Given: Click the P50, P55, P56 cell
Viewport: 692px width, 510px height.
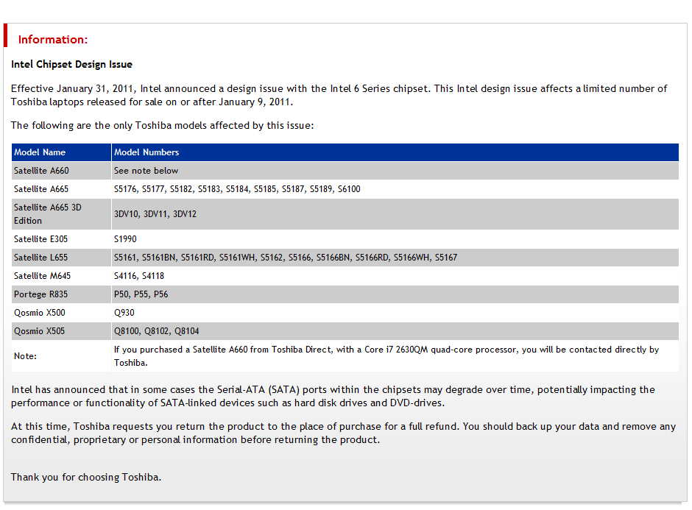Looking at the screenshot, I should [x=395, y=294].
